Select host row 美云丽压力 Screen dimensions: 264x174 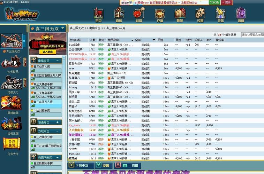point(166,135)
